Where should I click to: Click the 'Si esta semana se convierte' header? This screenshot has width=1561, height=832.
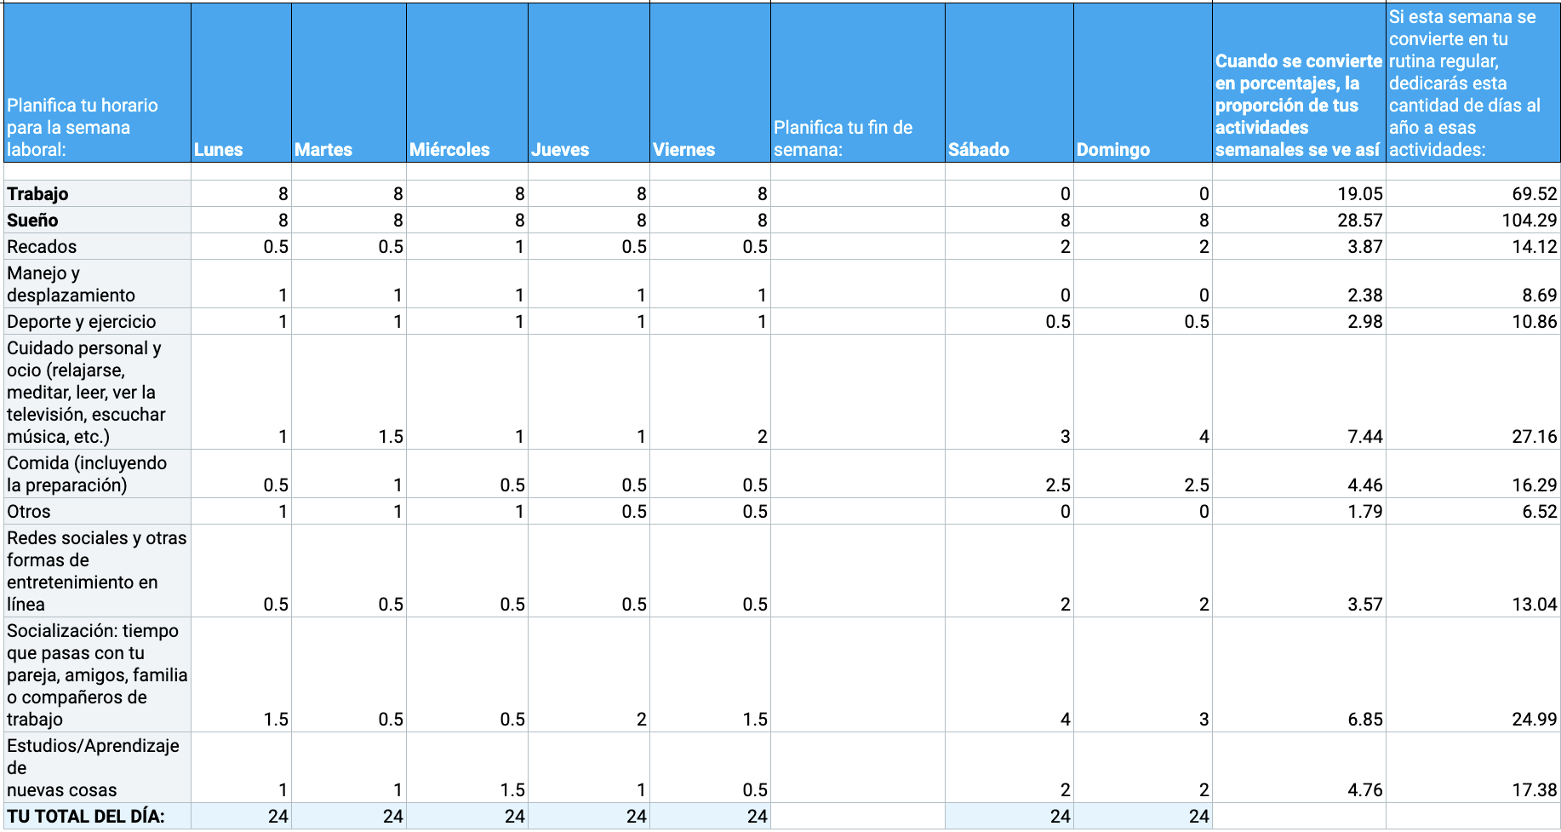1473,82
